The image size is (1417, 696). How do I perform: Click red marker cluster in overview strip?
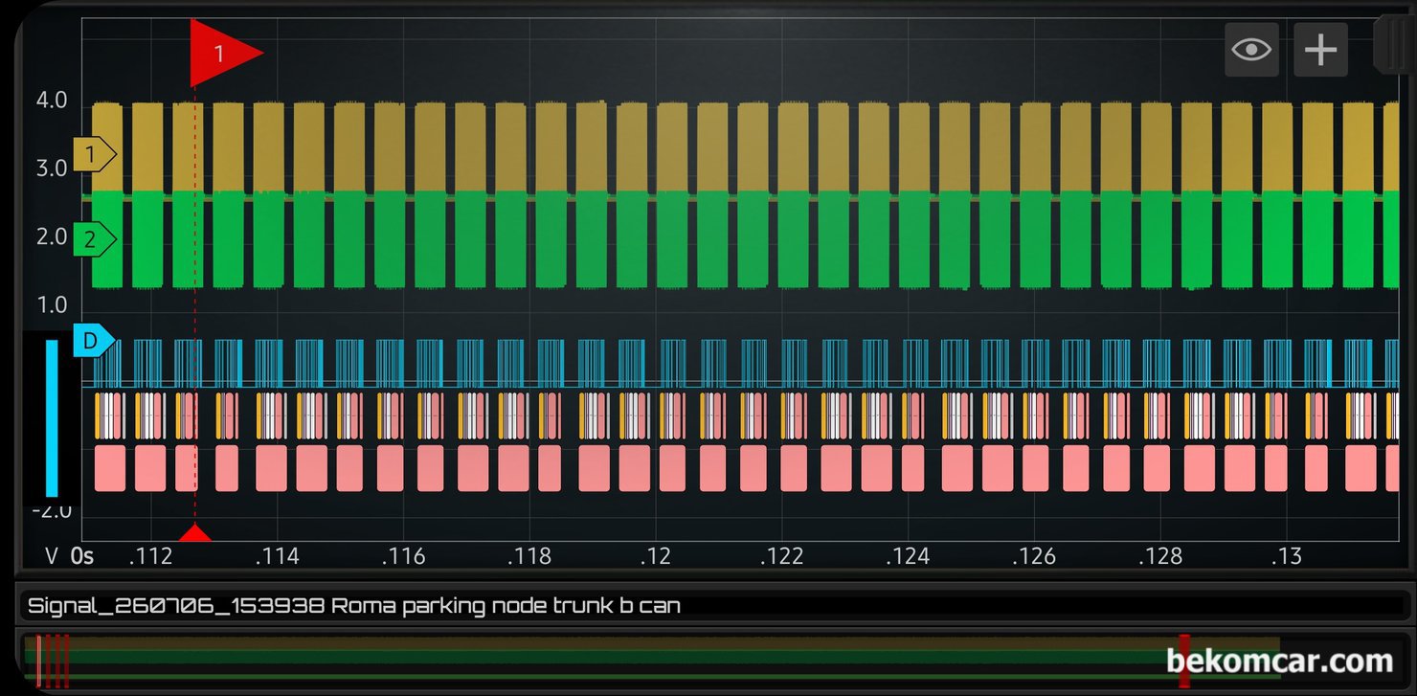53,661
